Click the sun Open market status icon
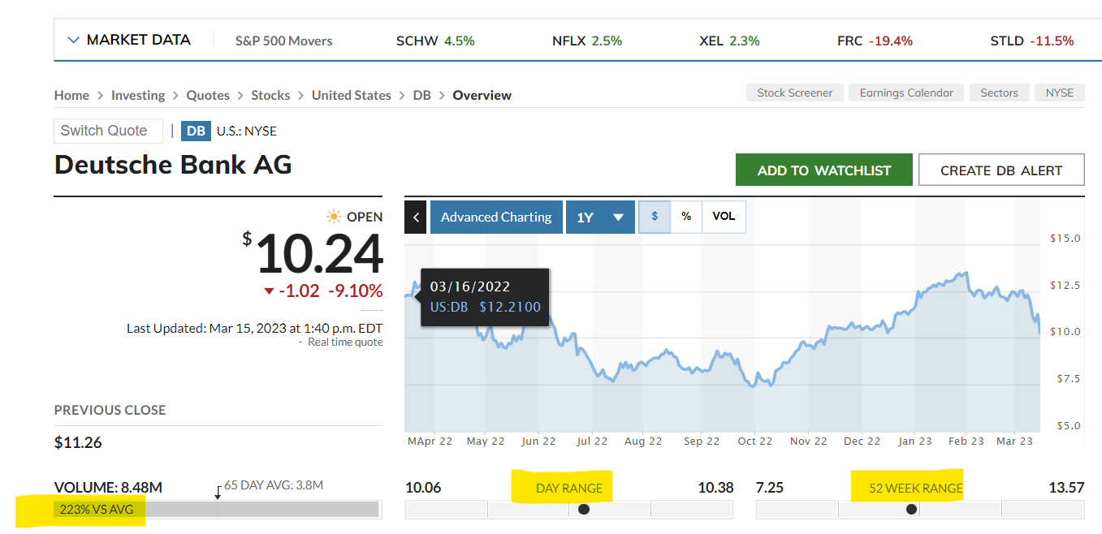Viewport: 1102px width, 534px height. coord(334,217)
